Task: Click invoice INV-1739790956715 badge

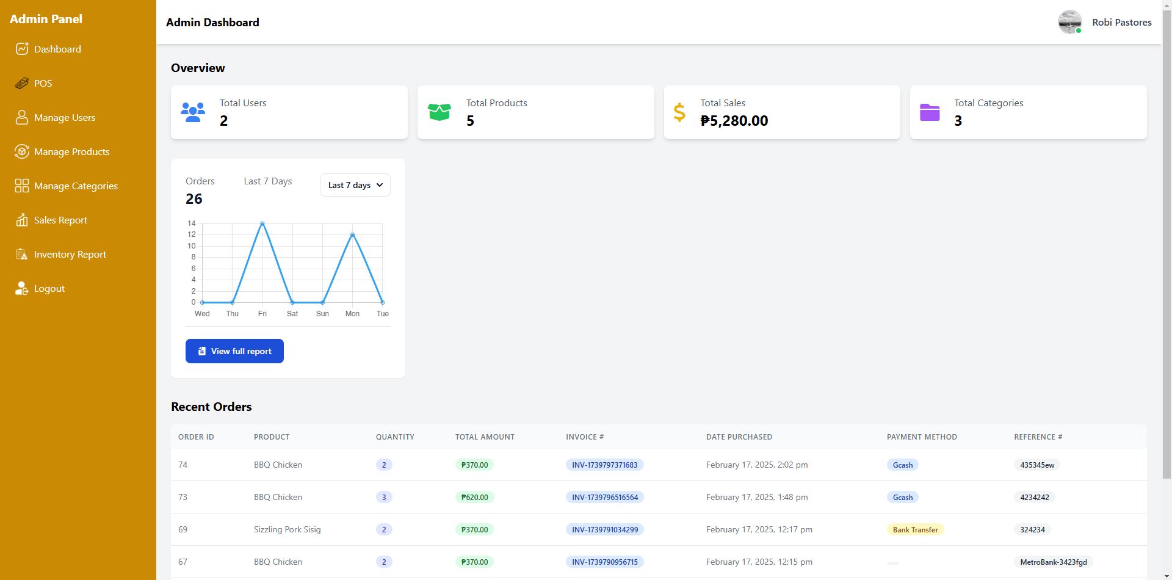Action: pyautogui.click(x=605, y=562)
